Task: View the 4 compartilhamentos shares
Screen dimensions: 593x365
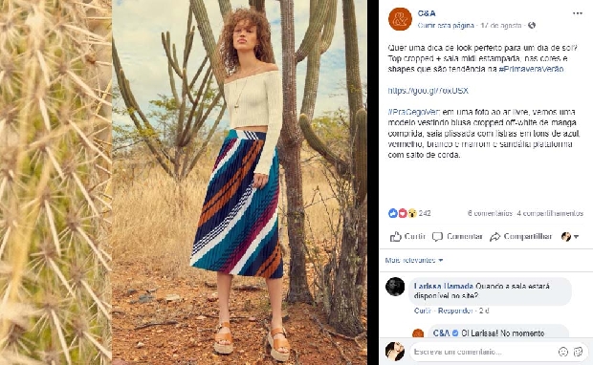Action: click(x=550, y=213)
